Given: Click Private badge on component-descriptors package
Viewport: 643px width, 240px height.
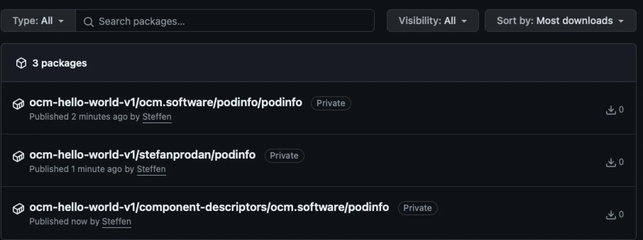Looking at the screenshot, I should click(417, 208).
